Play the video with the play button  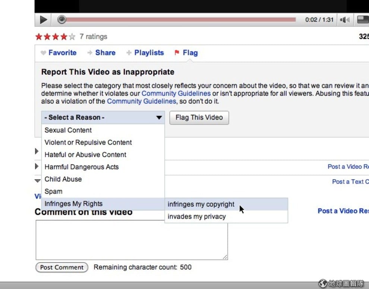[x=43, y=20]
